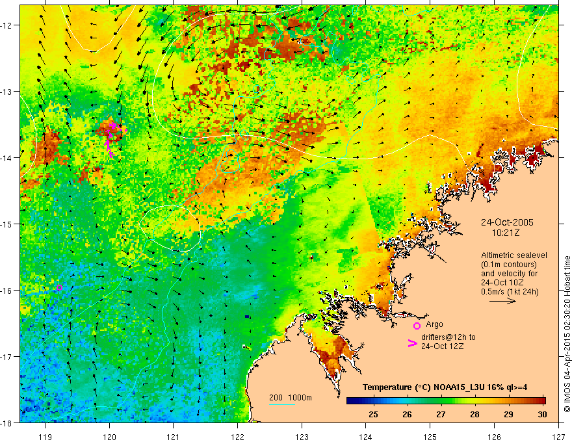Click the '(0.1m contours)' text
572x442 pixels.
click(x=509, y=265)
